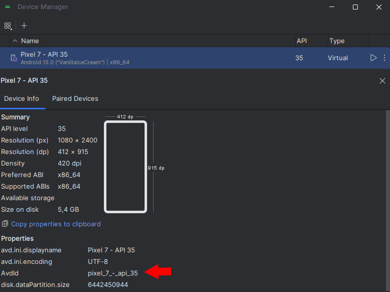The width and height of the screenshot is (390, 292).
Task: Click the Name column header text
Action: (30, 41)
